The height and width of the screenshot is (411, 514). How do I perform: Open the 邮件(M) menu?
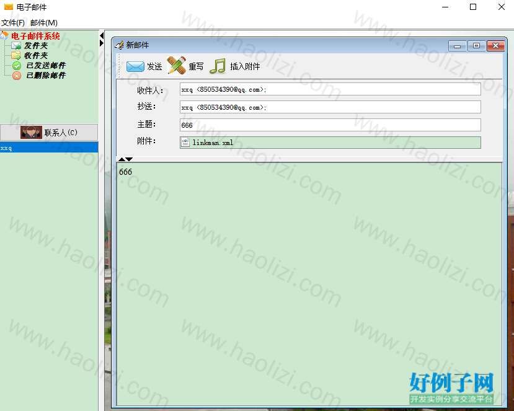click(x=44, y=22)
